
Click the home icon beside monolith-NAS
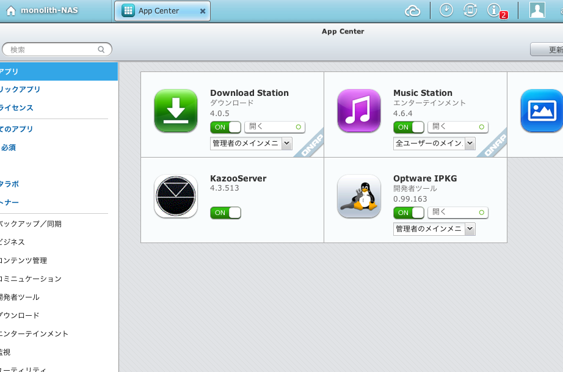coord(11,11)
